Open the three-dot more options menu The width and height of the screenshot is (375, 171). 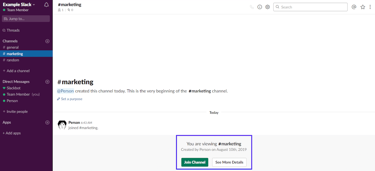tap(370, 7)
